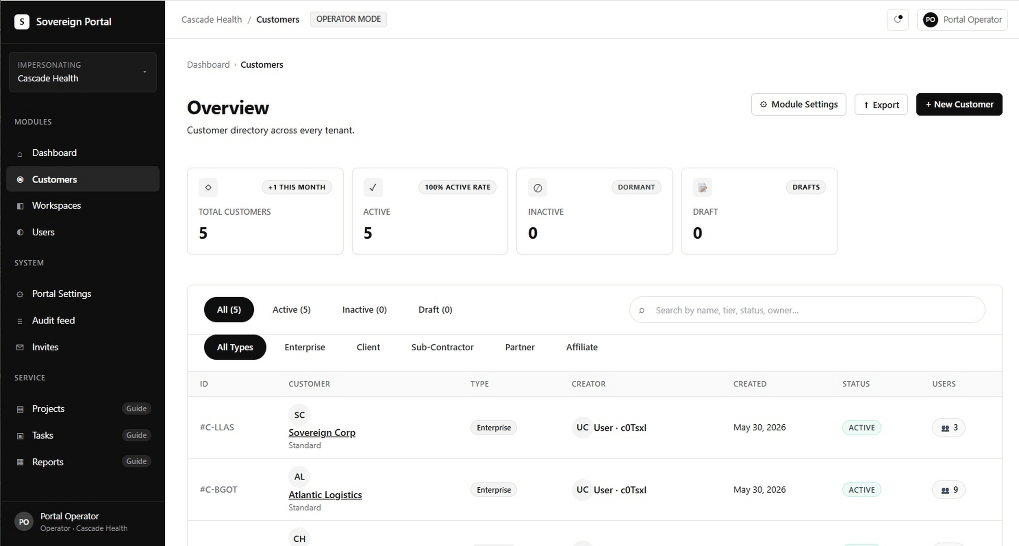The image size is (1019, 546).
Task: Click the Export button
Action: [x=881, y=105]
